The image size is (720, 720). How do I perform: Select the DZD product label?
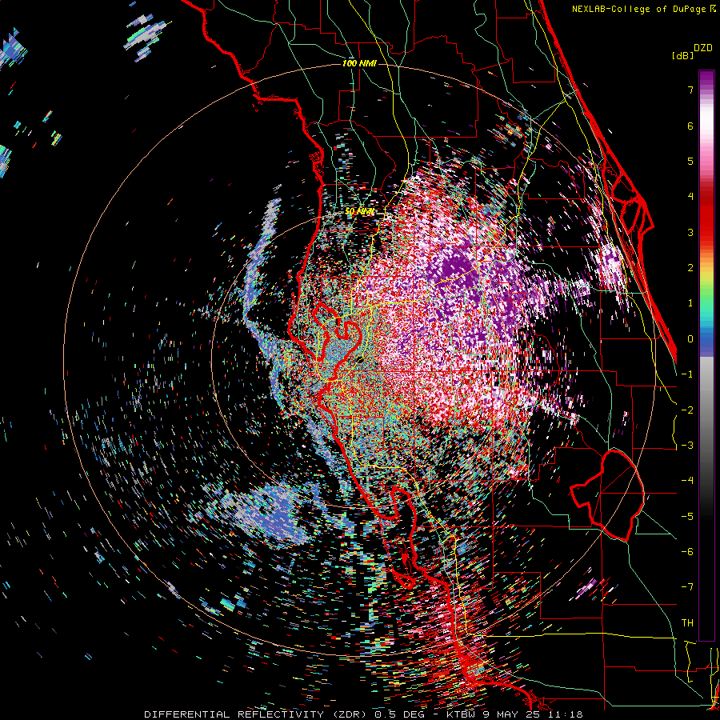(703, 48)
